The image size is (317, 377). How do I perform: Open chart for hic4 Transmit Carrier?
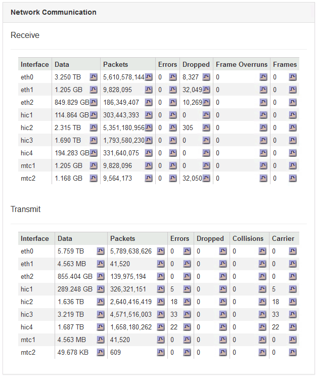coord(292,327)
